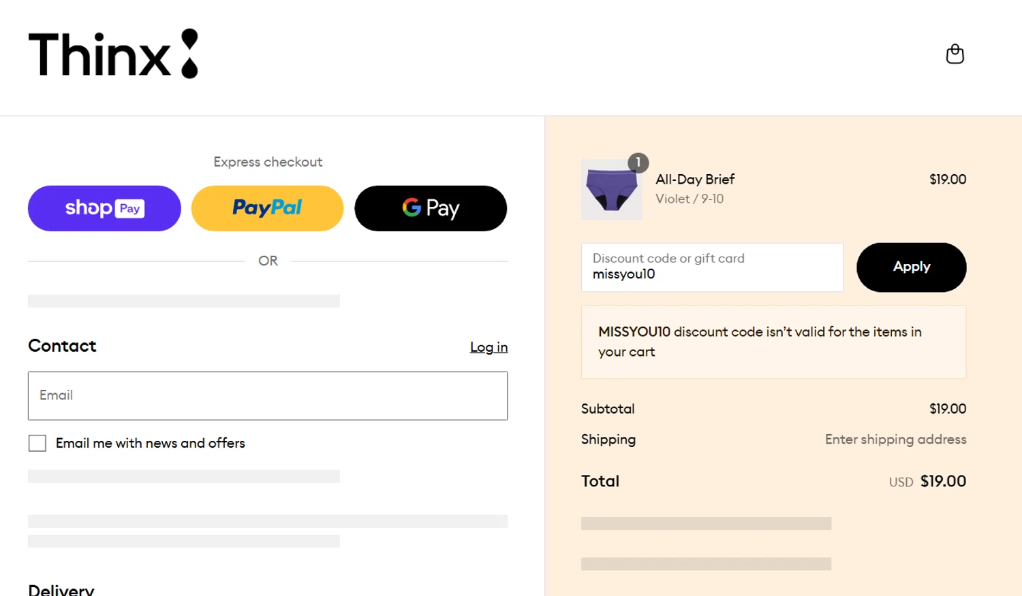Viewport: 1022px width, 596px height.
Task: Click the Log in link
Action: click(489, 347)
